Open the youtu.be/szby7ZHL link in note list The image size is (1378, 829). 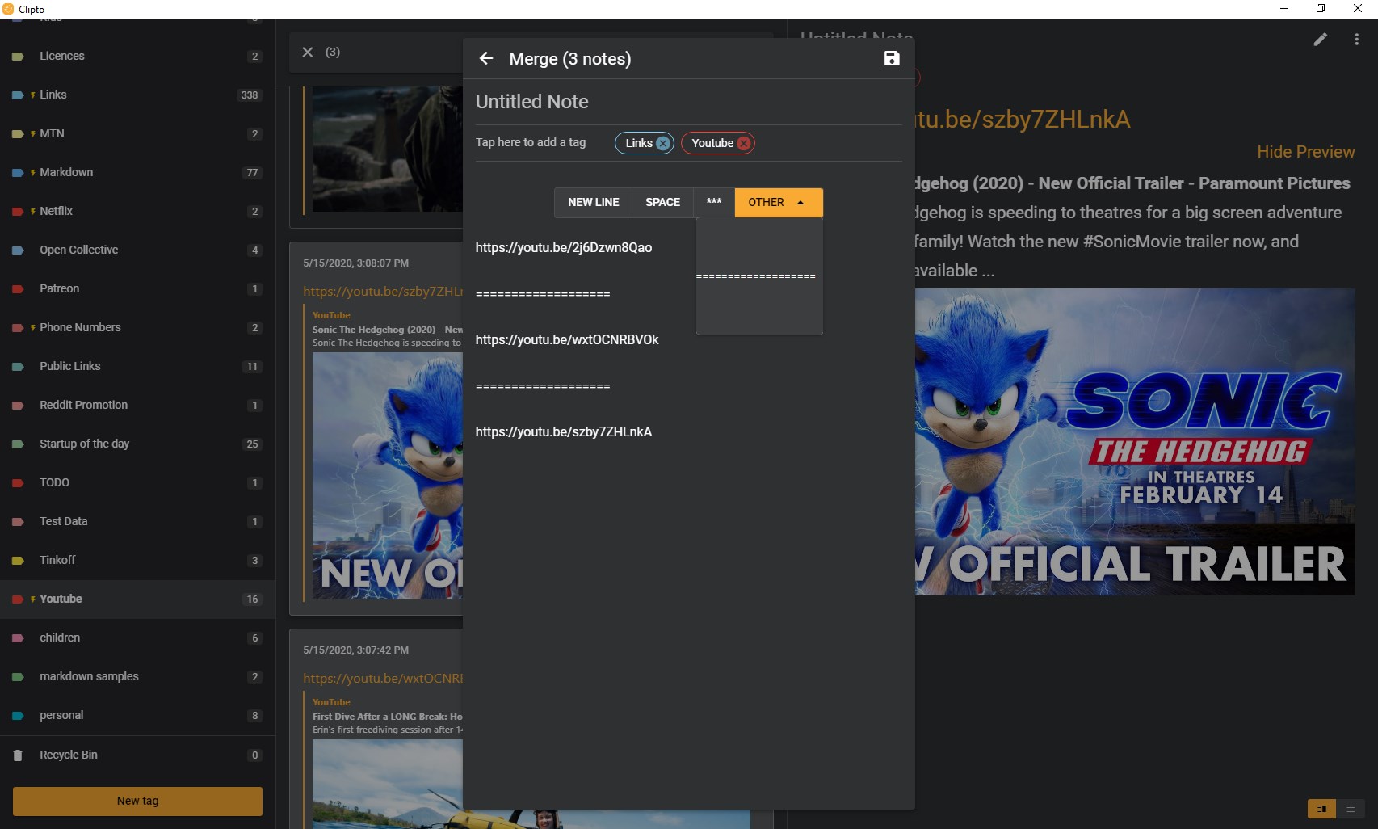click(383, 291)
